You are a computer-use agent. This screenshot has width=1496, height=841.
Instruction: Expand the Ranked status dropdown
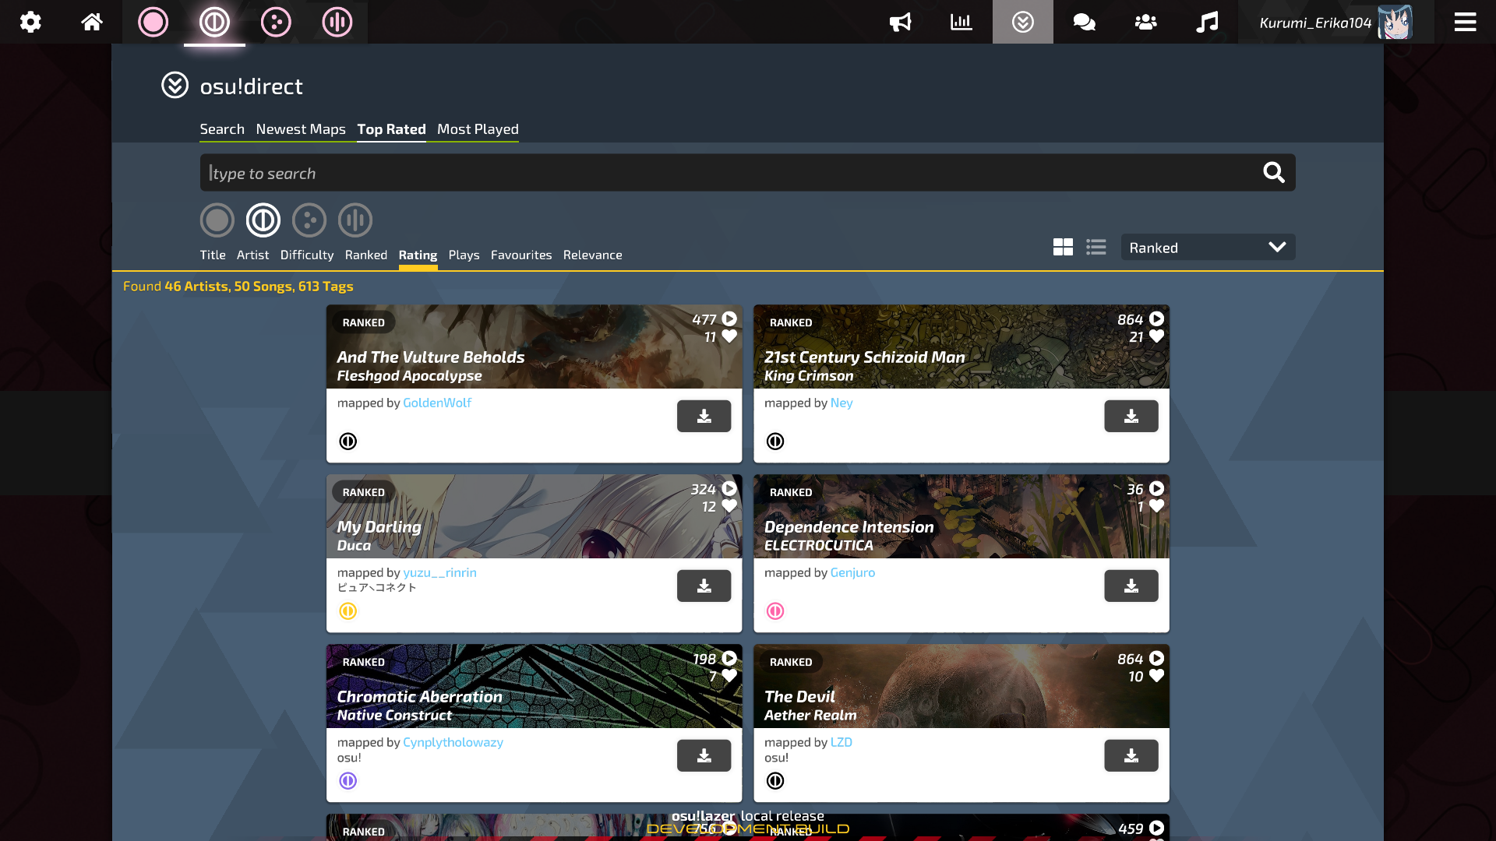[x=1207, y=246]
